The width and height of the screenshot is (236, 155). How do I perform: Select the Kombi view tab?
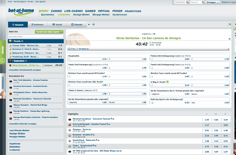point(57,25)
